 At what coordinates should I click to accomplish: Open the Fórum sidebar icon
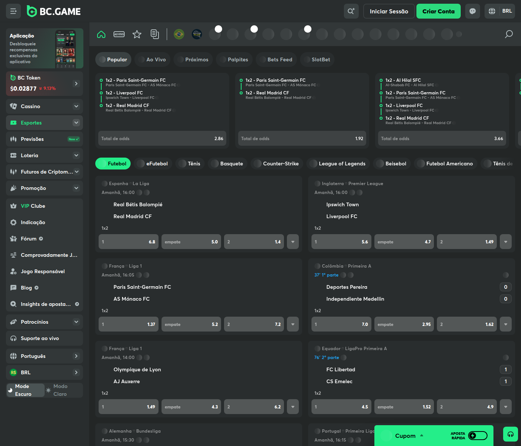pyautogui.click(x=13, y=239)
